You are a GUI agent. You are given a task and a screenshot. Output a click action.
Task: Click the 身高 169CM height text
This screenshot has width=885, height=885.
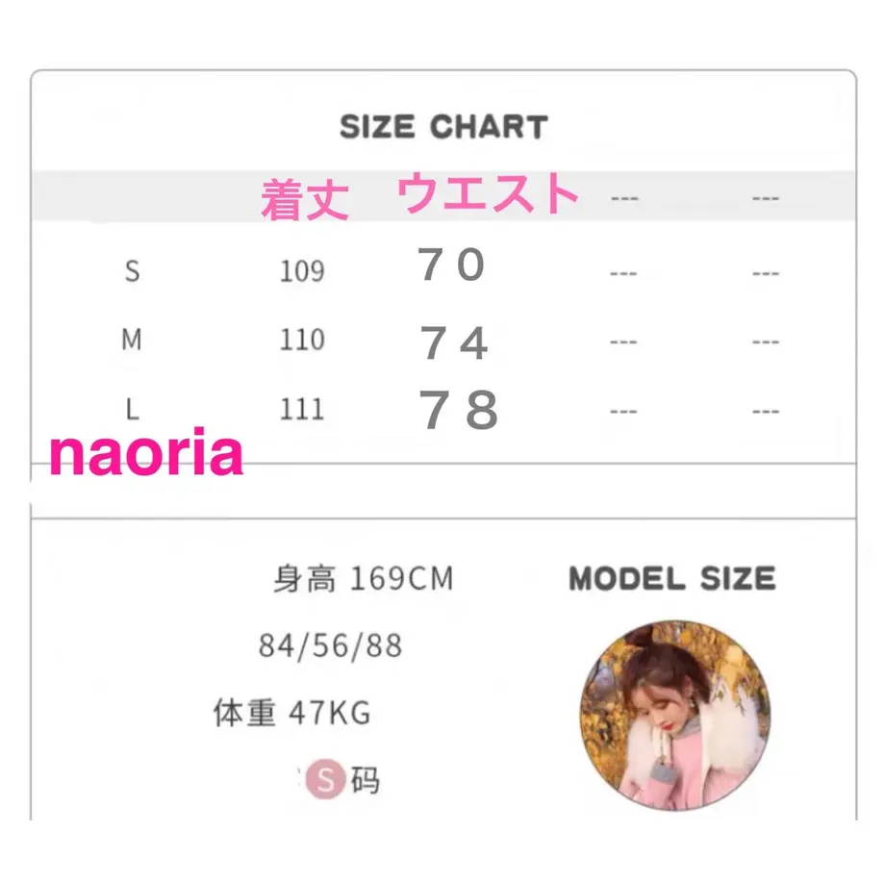pyautogui.click(x=364, y=578)
